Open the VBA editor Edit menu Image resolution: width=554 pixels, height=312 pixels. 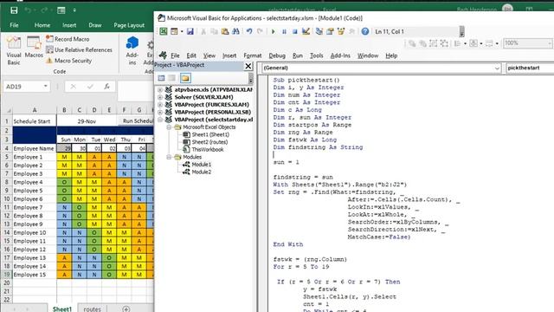[191, 55]
